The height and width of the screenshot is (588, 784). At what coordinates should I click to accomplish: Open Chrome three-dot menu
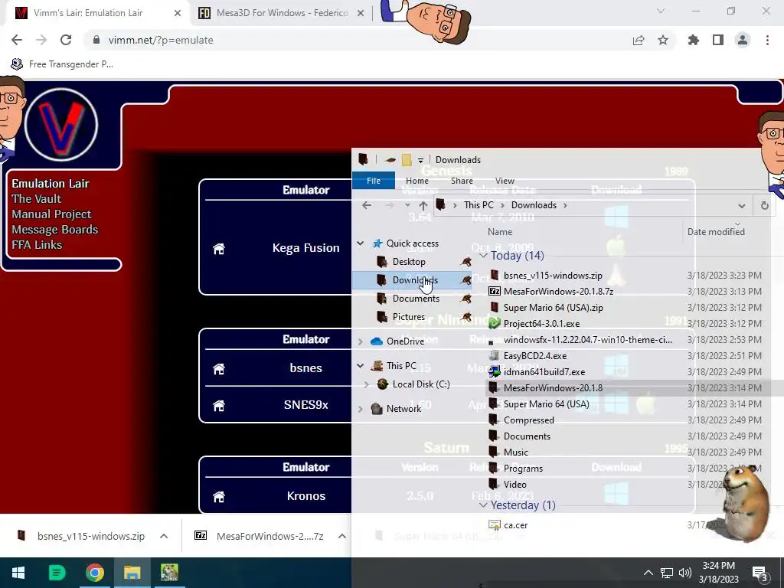[x=767, y=40]
